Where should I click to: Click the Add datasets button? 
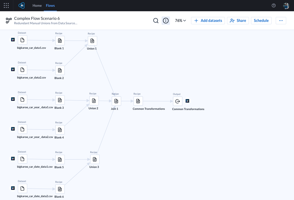click(208, 20)
